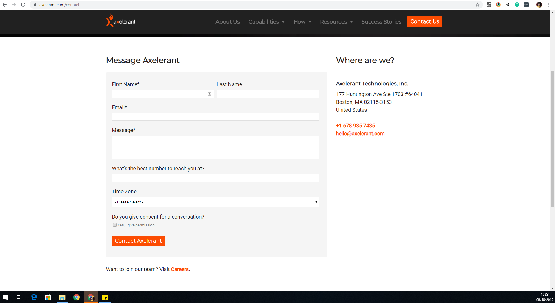The image size is (555, 303).
Task: Expand the Capabilities menu
Action: (x=266, y=22)
